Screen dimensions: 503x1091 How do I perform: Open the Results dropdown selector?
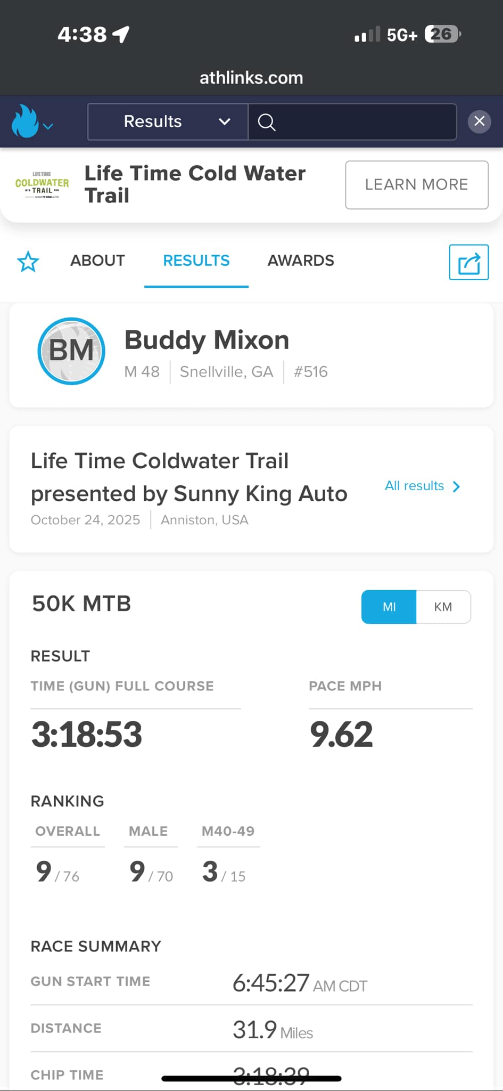pyautogui.click(x=168, y=122)
